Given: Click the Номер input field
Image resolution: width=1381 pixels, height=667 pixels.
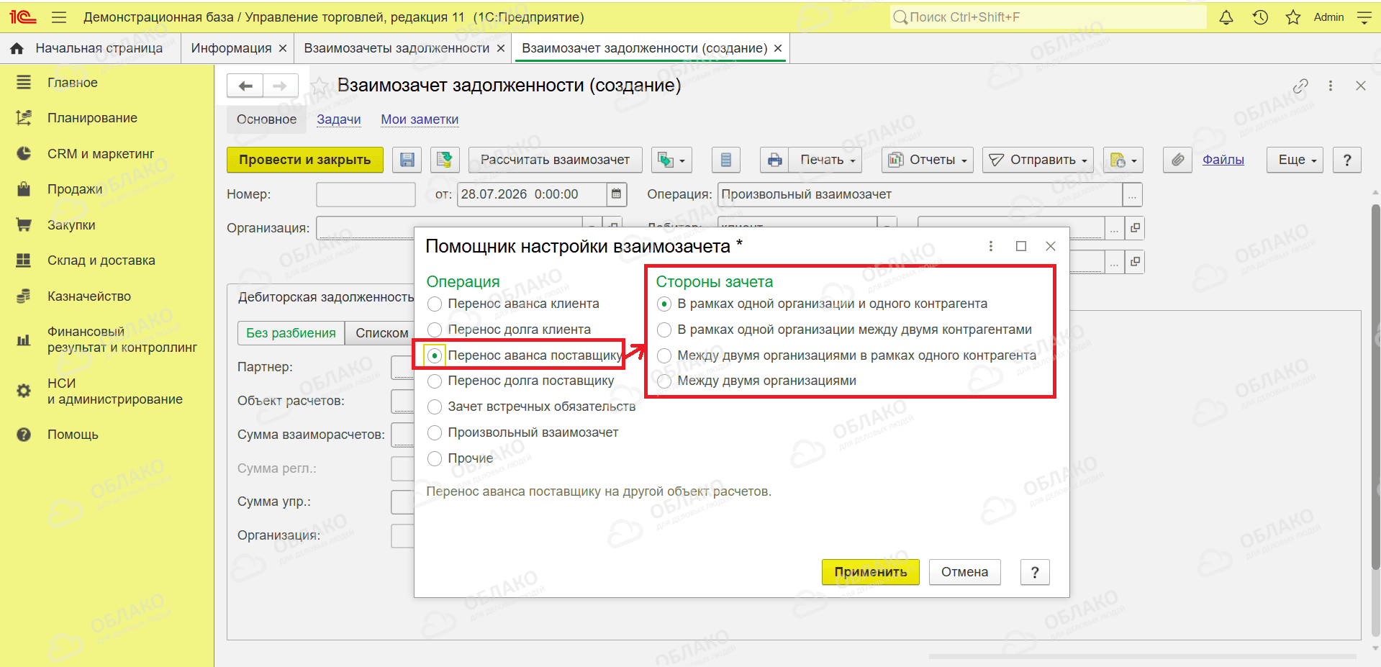Looking at the screenshot, I should [366, 194].
